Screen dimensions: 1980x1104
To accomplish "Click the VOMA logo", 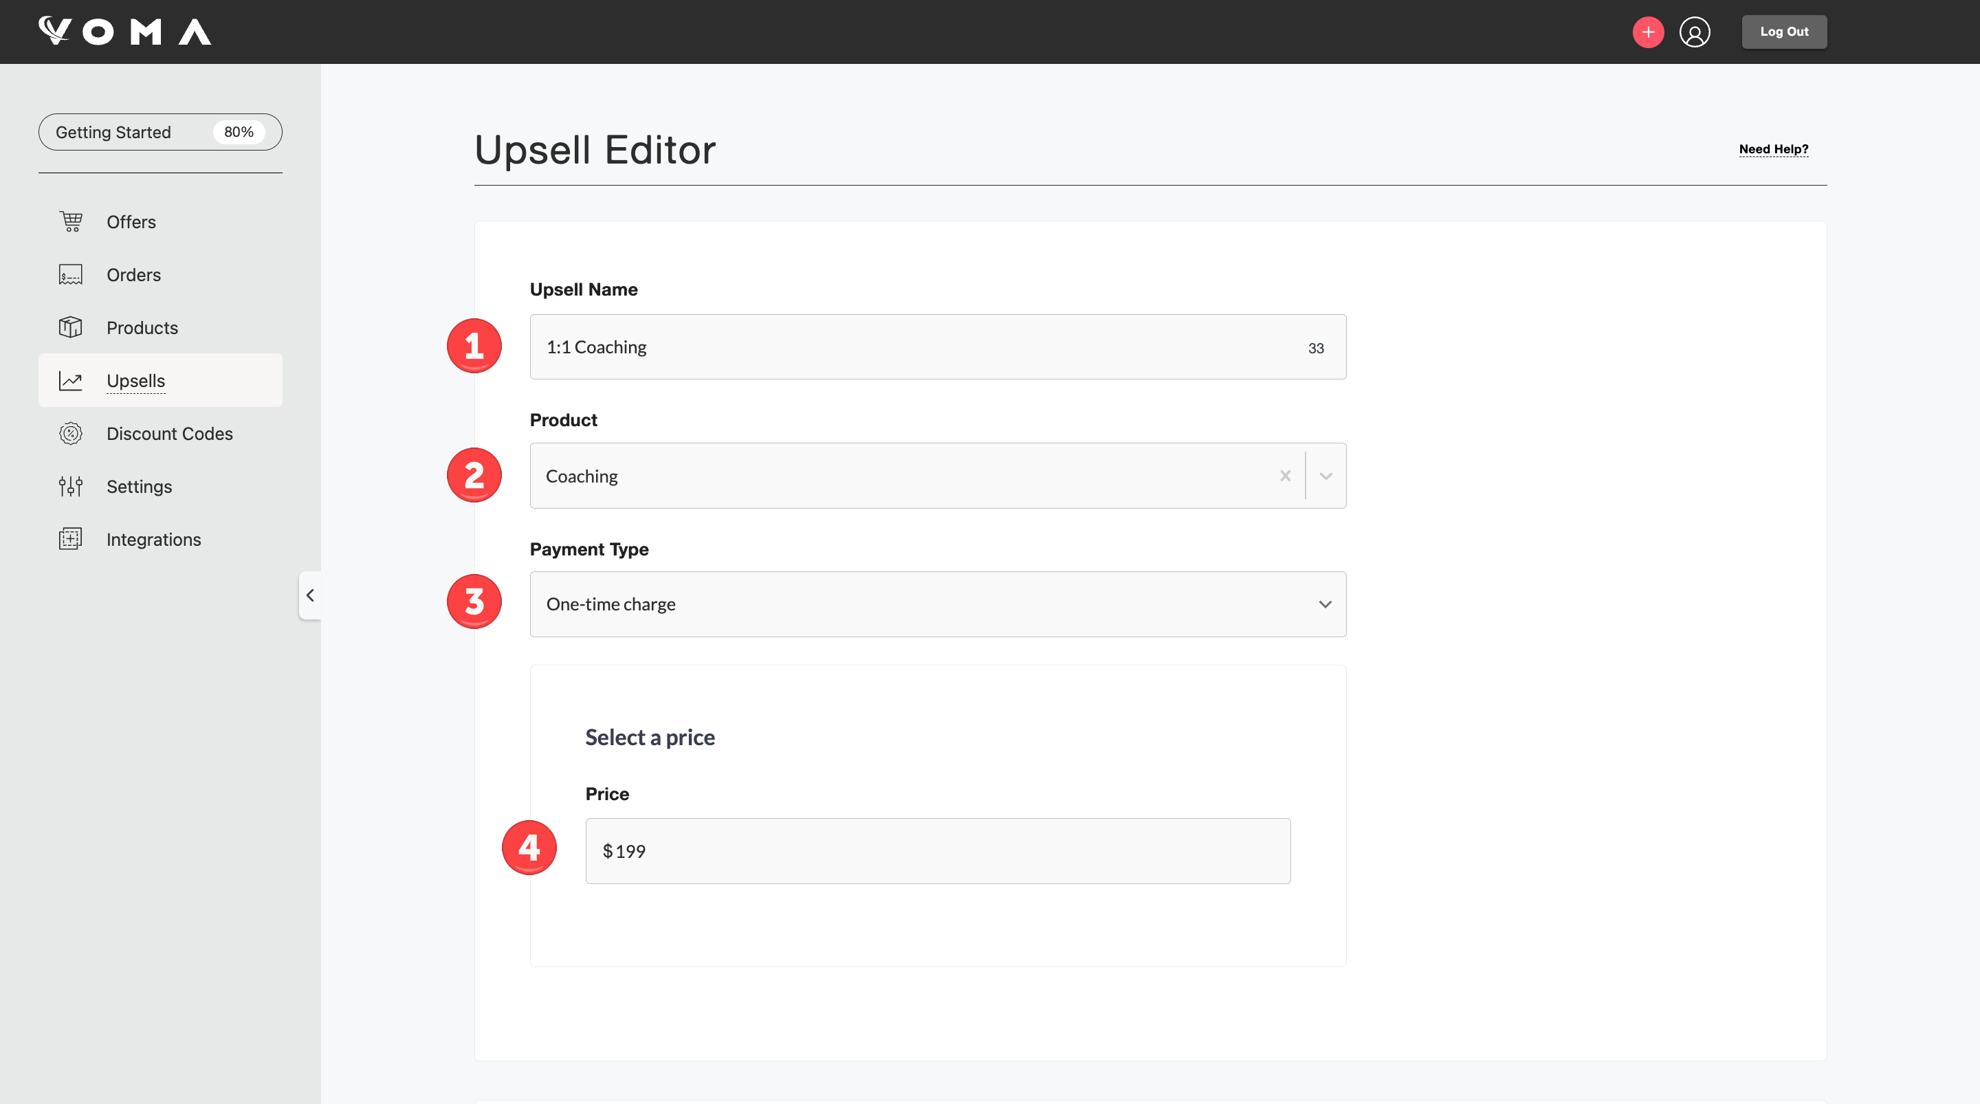I will point(124,32).
